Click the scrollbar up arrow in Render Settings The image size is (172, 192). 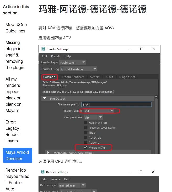pyautogui.click(x=156, y=97)
